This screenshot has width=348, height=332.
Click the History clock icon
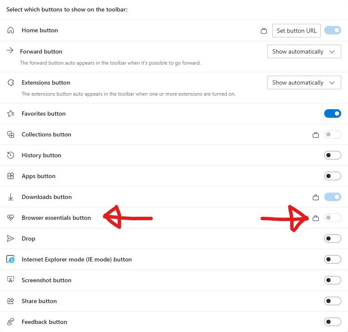(10, 155)
